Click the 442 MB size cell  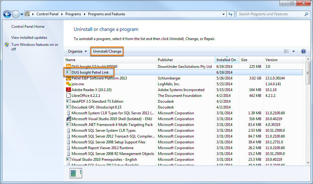tap(255, 95)
